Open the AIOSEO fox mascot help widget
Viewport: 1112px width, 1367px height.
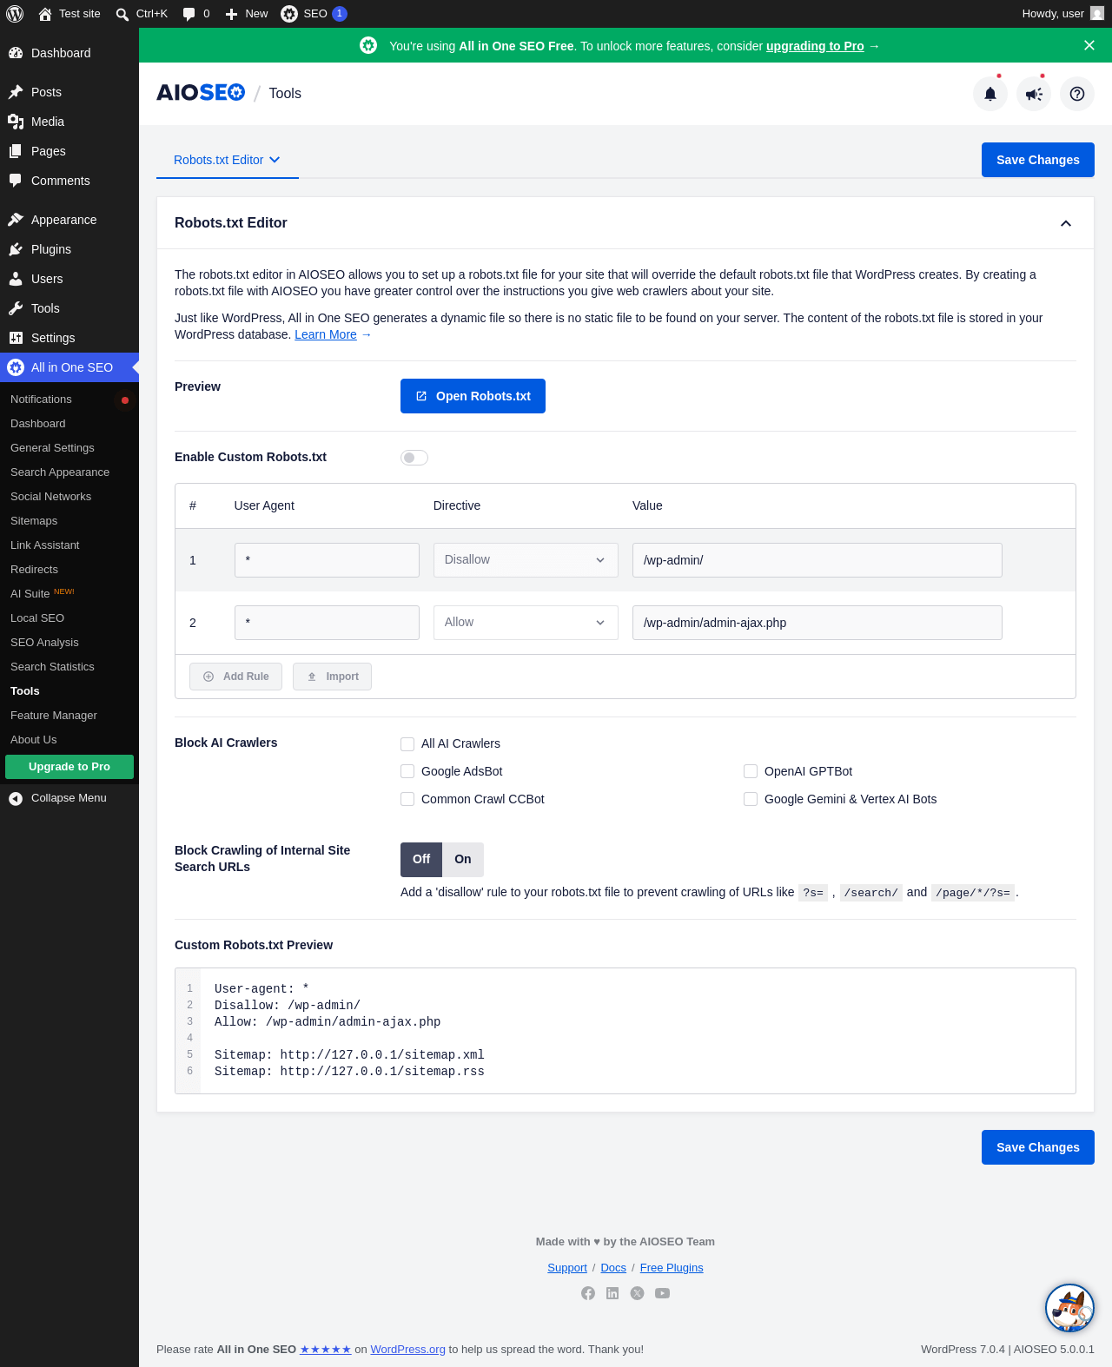point(1069,1308)
